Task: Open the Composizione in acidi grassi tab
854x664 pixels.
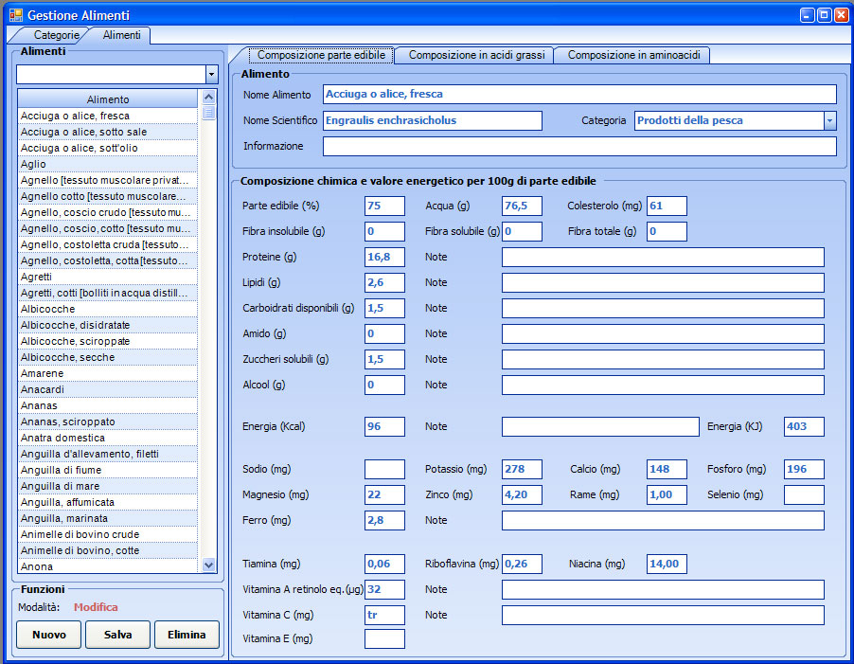Action: 475,55
